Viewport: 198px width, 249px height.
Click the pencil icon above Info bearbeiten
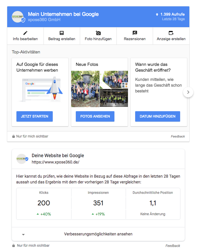pyautogui.click(x=25, y=33)
